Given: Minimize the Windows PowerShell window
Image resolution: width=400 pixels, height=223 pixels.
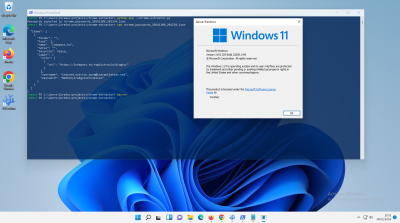Looking at the screenshot, I should 337,12.
